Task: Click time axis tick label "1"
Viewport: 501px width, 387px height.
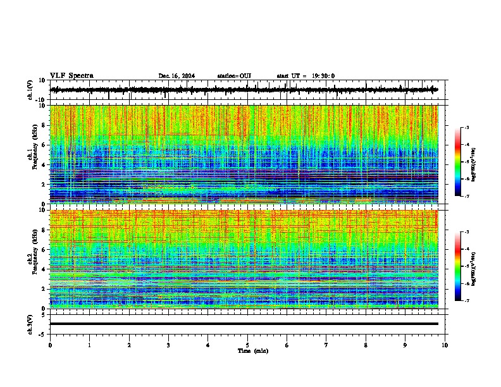Action: pos(89,345)
